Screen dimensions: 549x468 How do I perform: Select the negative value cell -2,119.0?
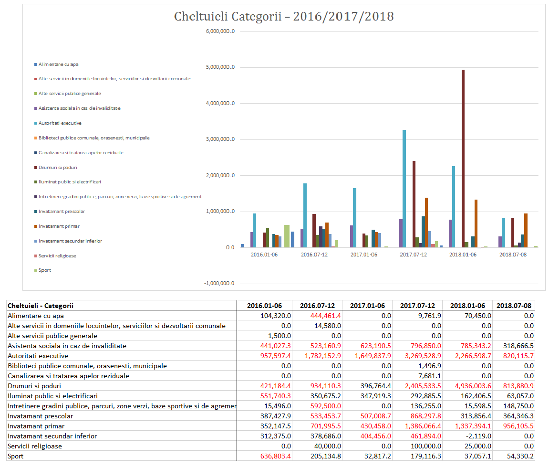[467, 436]
